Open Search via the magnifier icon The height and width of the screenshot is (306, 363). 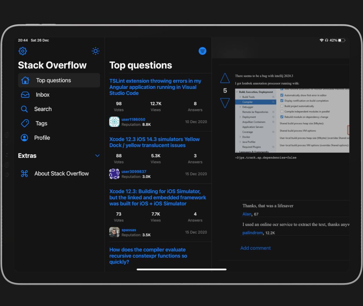click(x=25, y=109)
